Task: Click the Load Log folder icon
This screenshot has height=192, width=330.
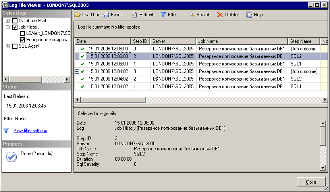Action: pyautogui.click(x=77, y=15)
